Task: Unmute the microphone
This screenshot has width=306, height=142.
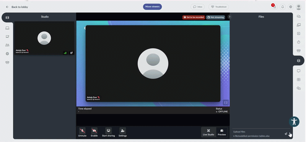Action: coord(82,132)
